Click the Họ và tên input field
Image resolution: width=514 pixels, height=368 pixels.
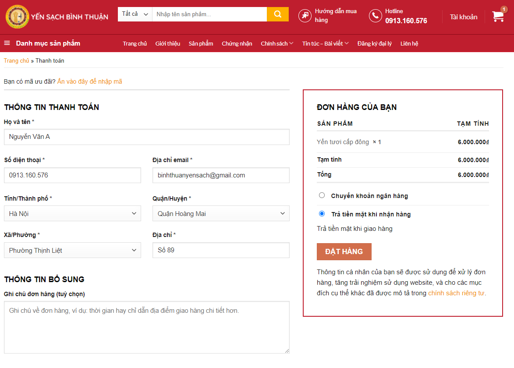point(146,137)
